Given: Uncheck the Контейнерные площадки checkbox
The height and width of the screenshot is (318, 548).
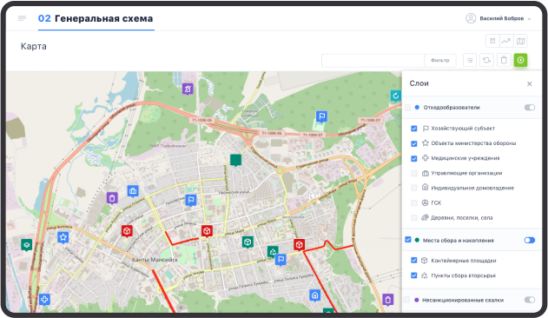Looking at the screenshot, I should tap(414, 261).
